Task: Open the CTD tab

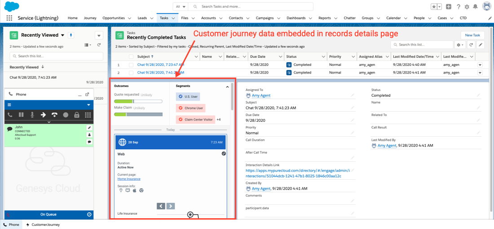Action: 463,18
